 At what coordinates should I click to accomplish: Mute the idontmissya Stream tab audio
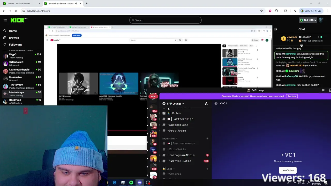click(76, 4)
